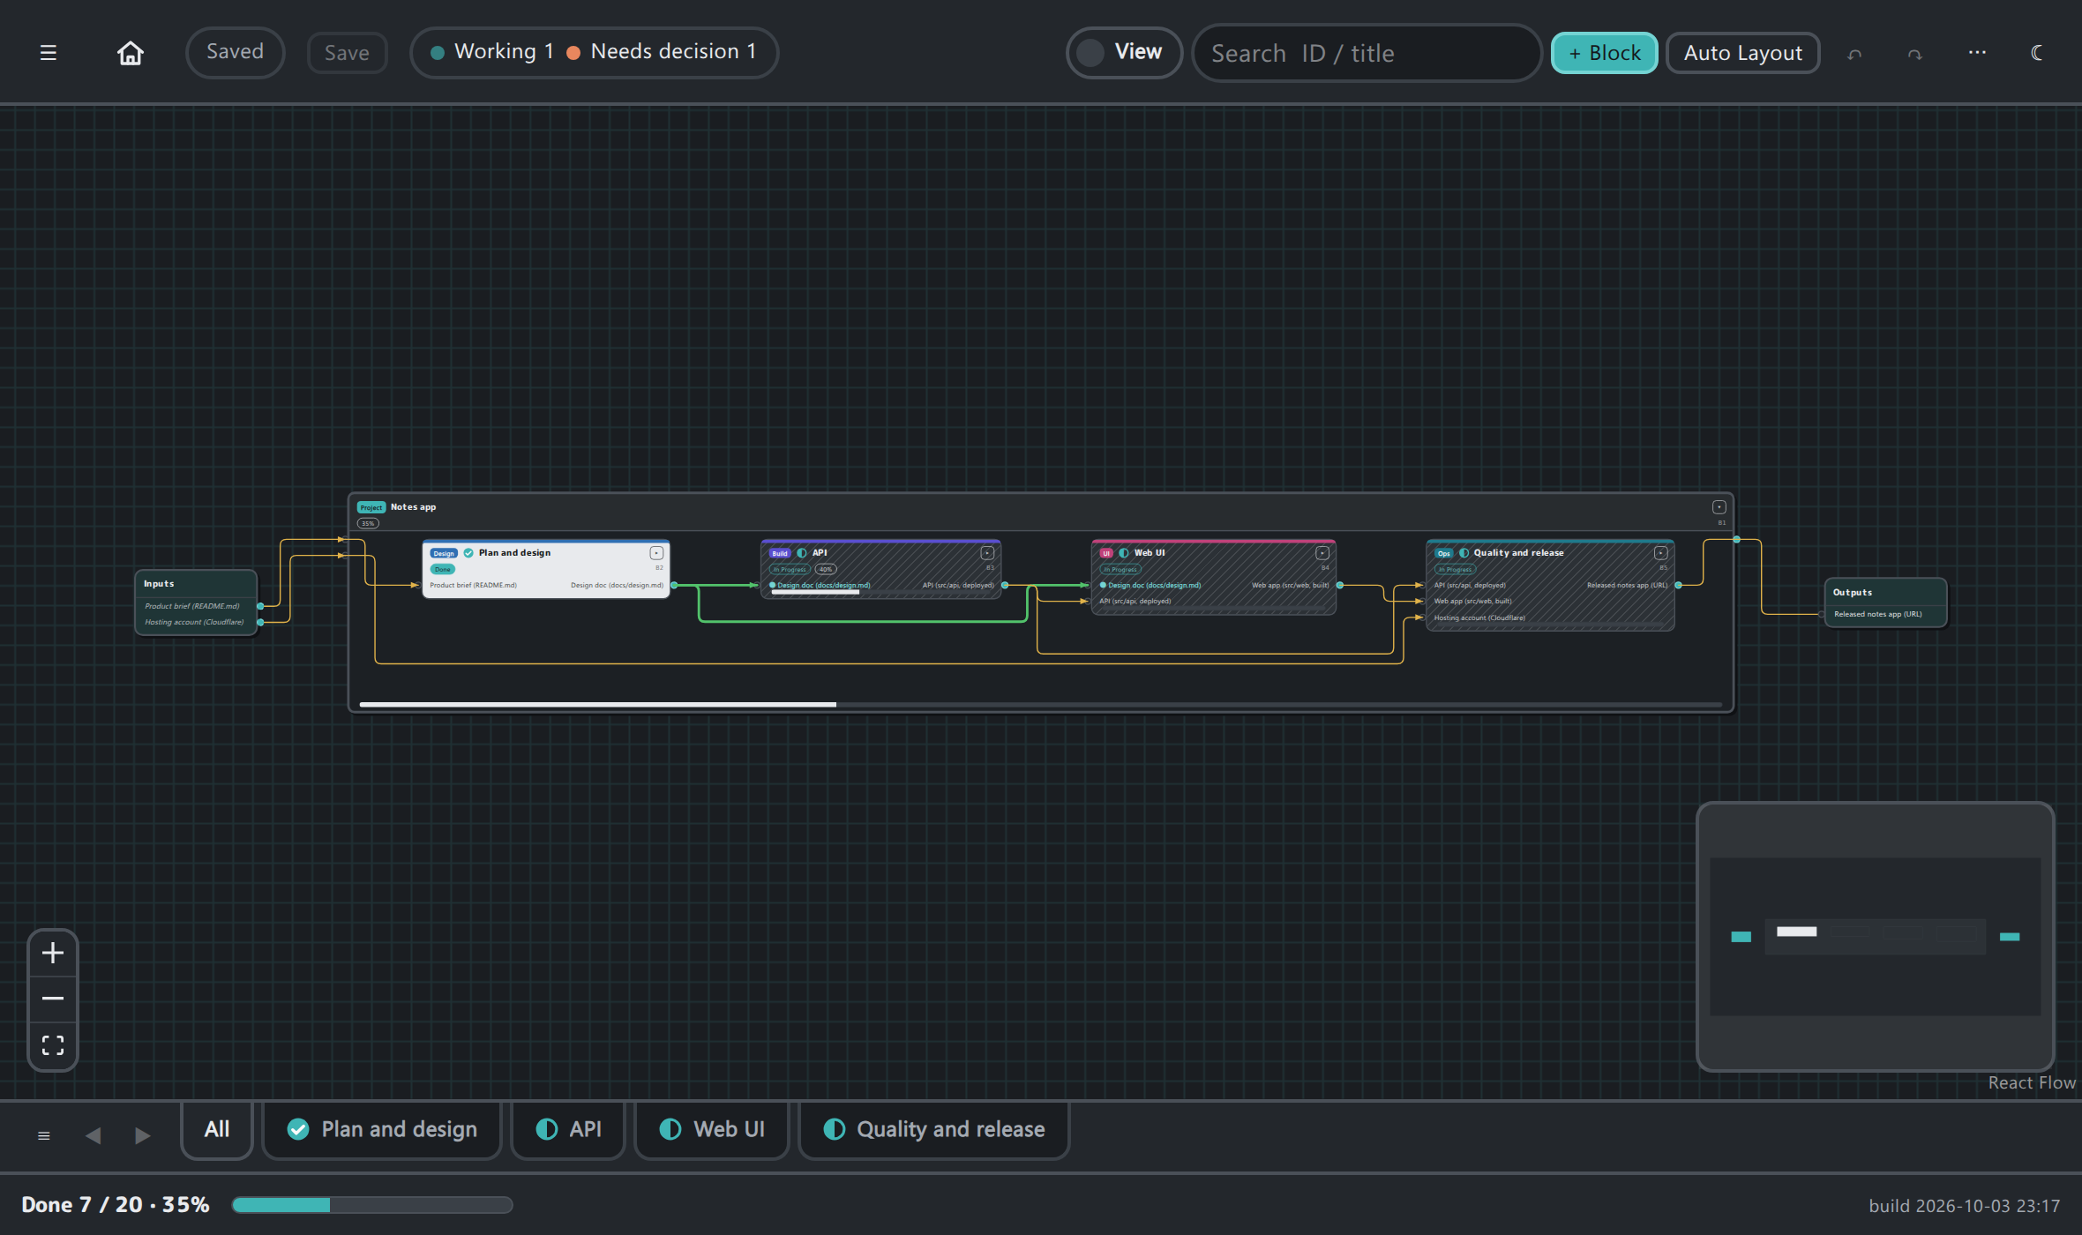The height and width of the screenshot is (1235, 2082).
Task: Expand the API block
Action: (987, 553)
